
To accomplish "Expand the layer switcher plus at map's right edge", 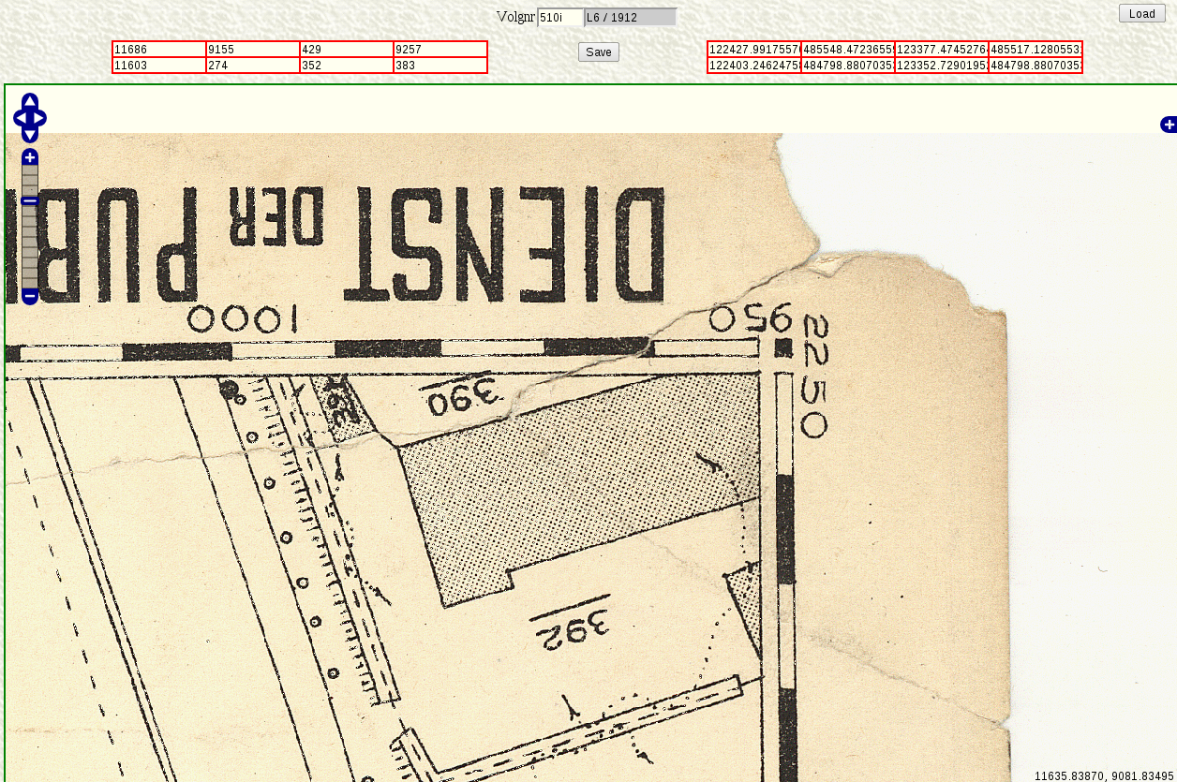I will [x=1169, y=125].
